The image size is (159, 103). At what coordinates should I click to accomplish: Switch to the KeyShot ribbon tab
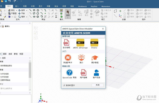pos(94,6)
